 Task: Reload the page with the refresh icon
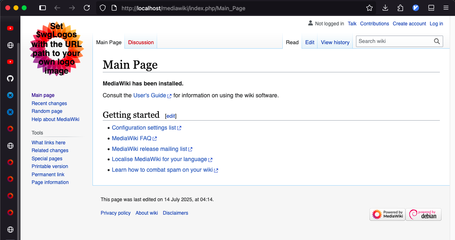click(87, 8)
